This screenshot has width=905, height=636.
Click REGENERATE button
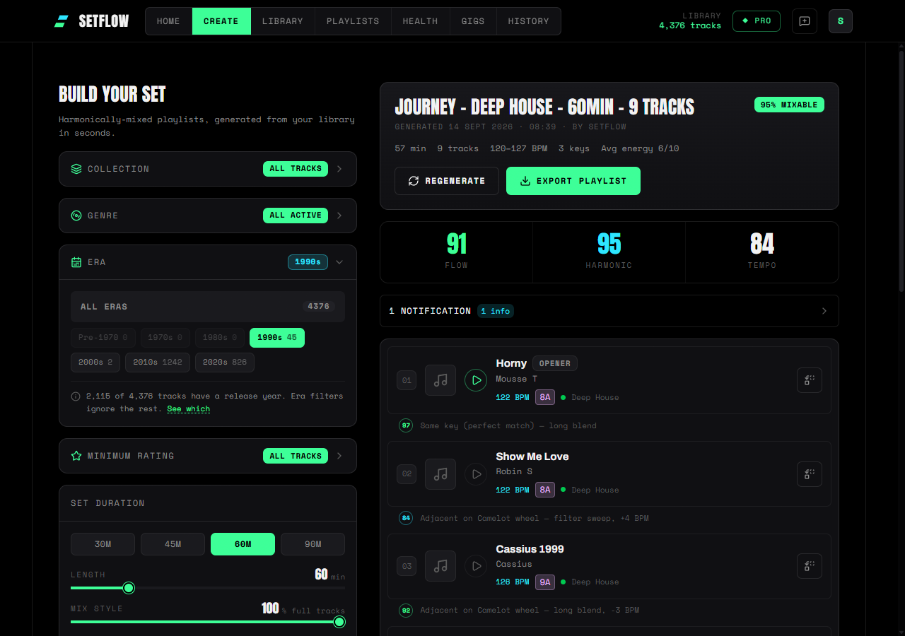[x=447, y=181]
